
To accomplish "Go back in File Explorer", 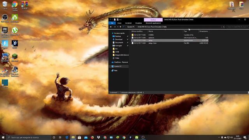I will click(x=111, y=27).
